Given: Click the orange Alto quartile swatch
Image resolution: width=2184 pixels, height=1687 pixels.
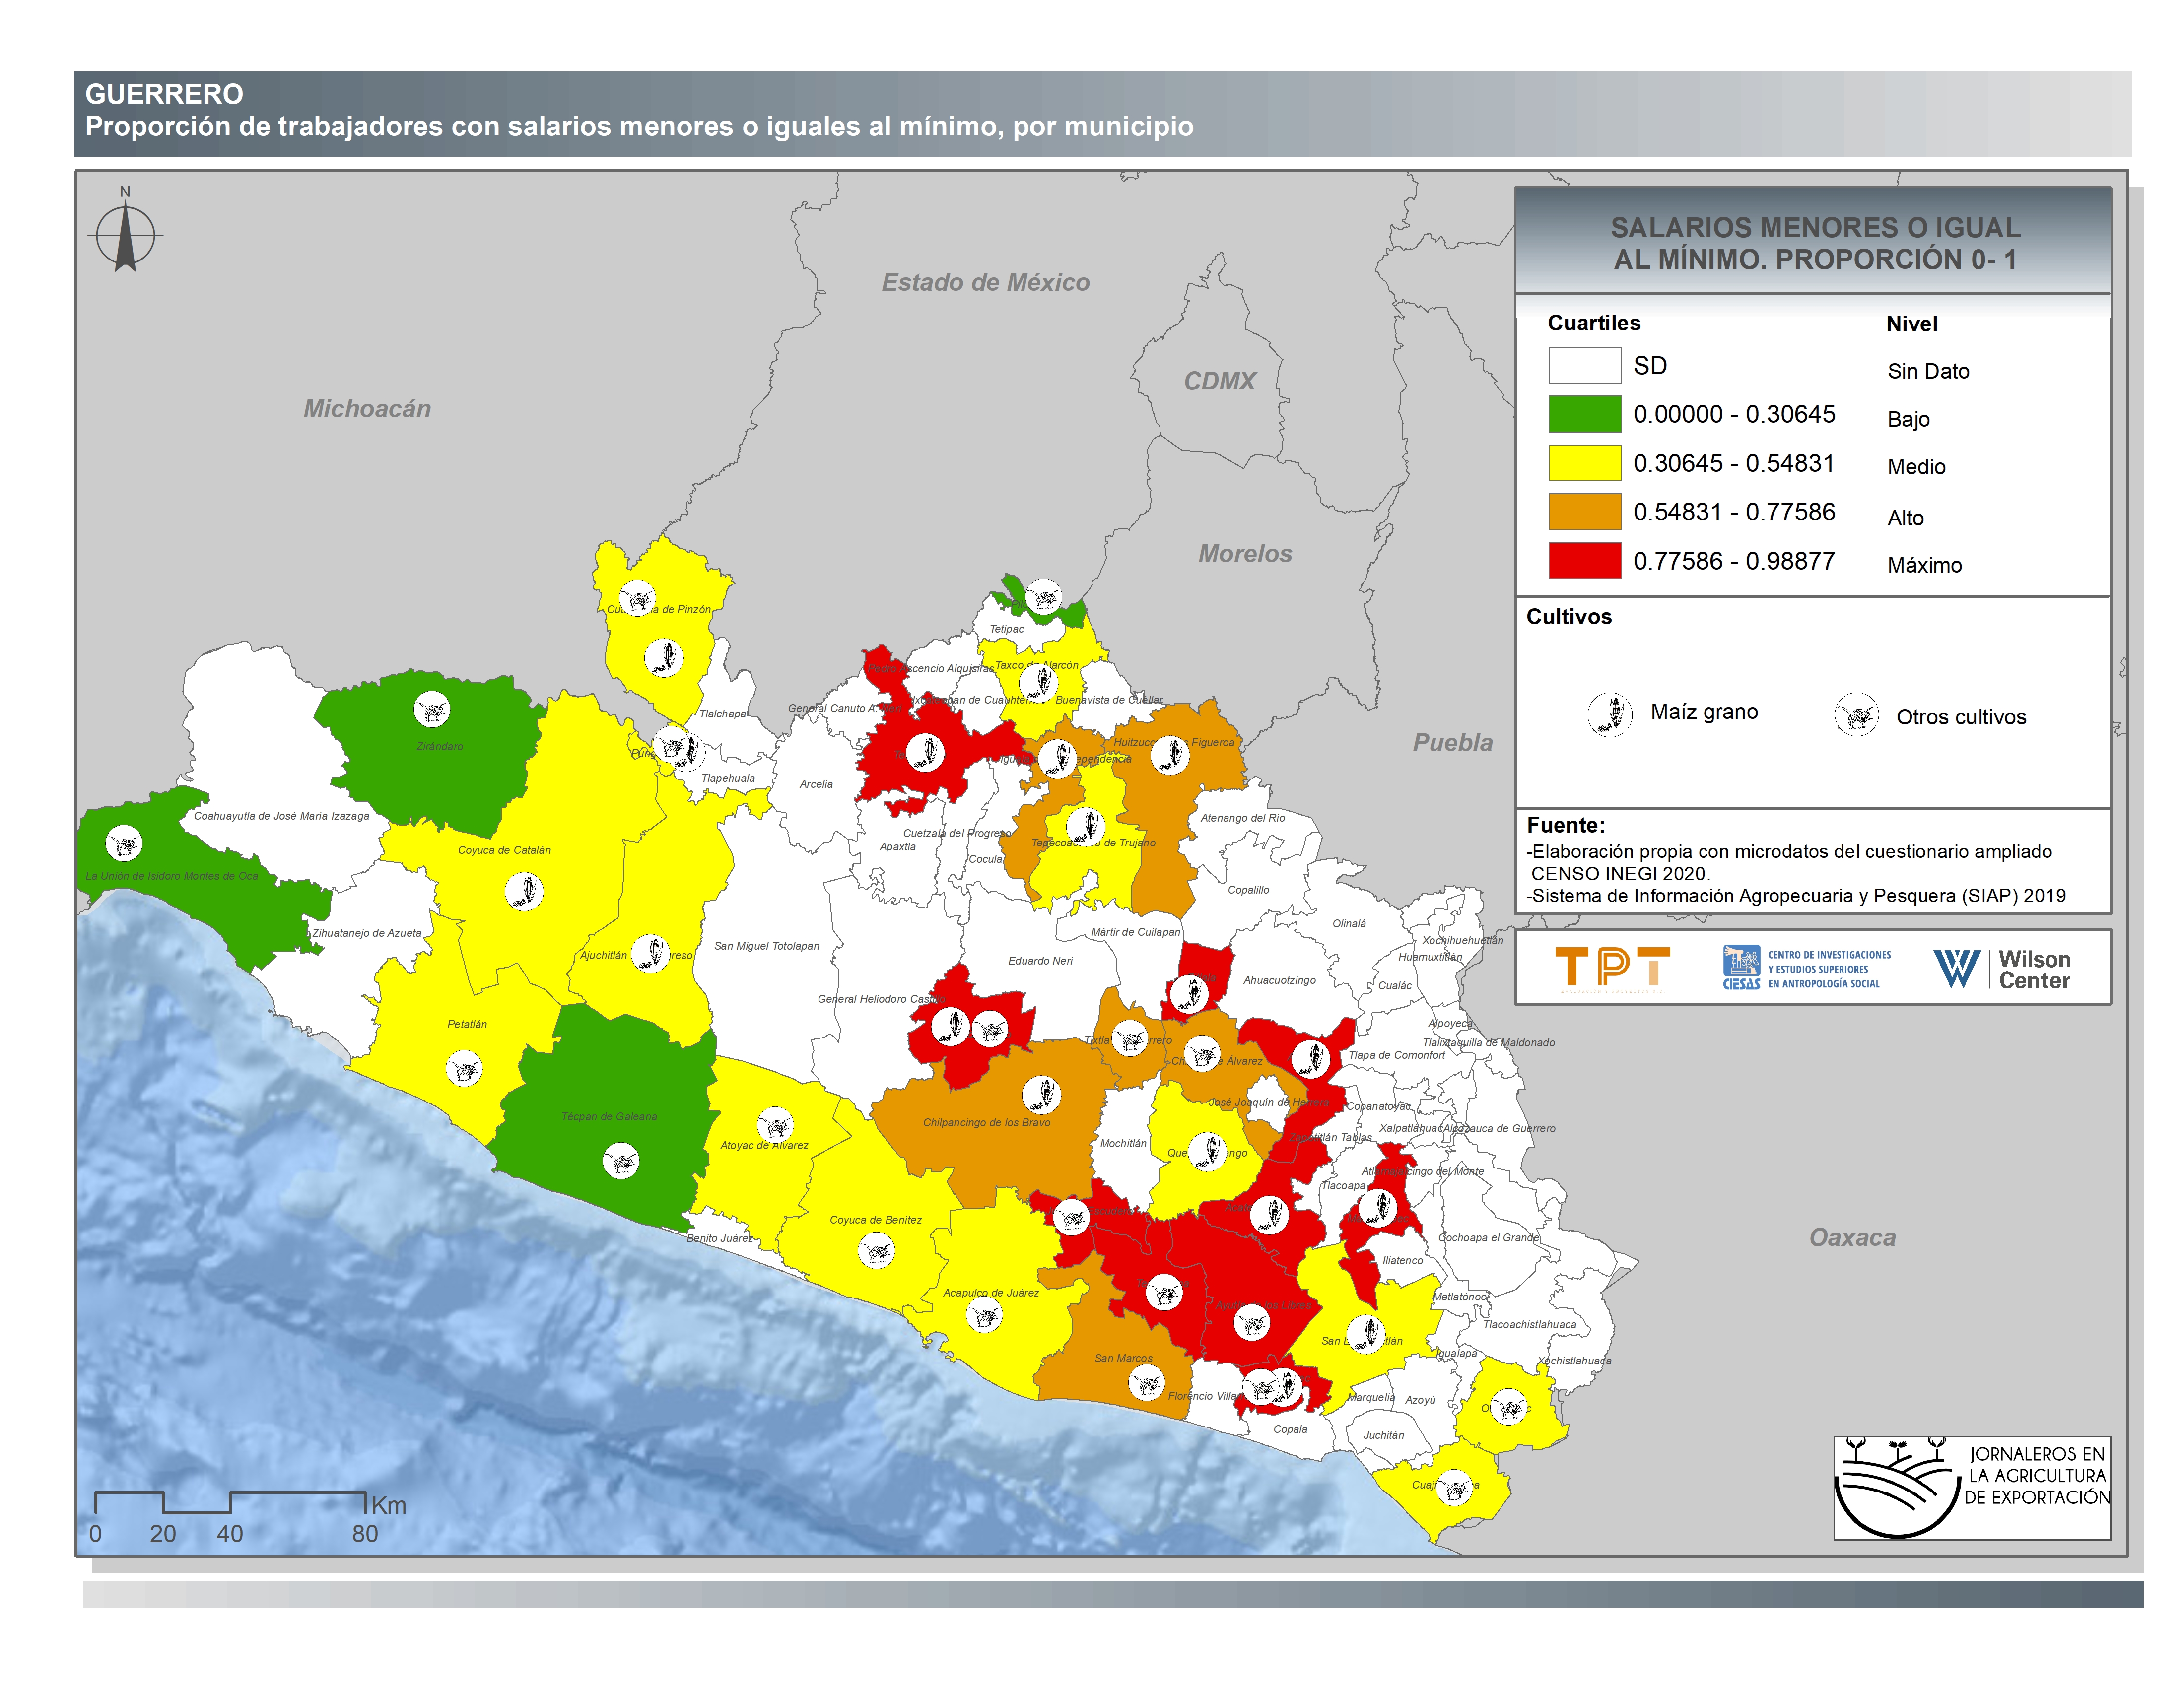Looking at the screenshot, I should [x=1584, y=512].
